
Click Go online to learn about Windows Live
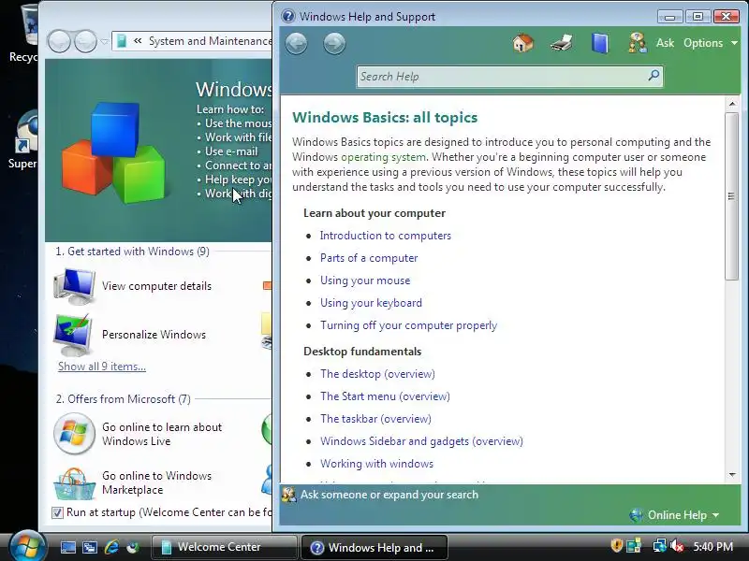click(x=162, y=434)
